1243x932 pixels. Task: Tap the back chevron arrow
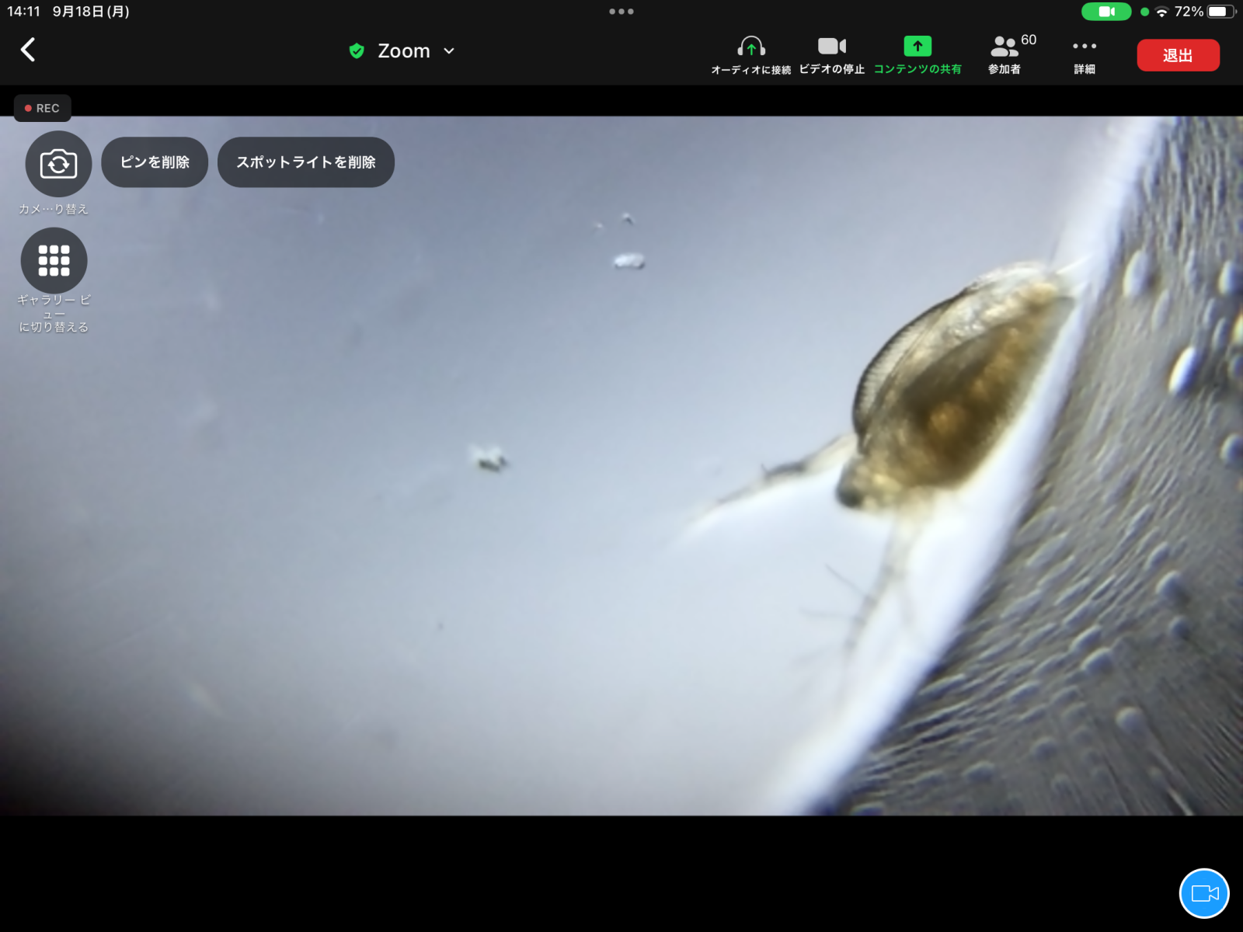[28, 50]
